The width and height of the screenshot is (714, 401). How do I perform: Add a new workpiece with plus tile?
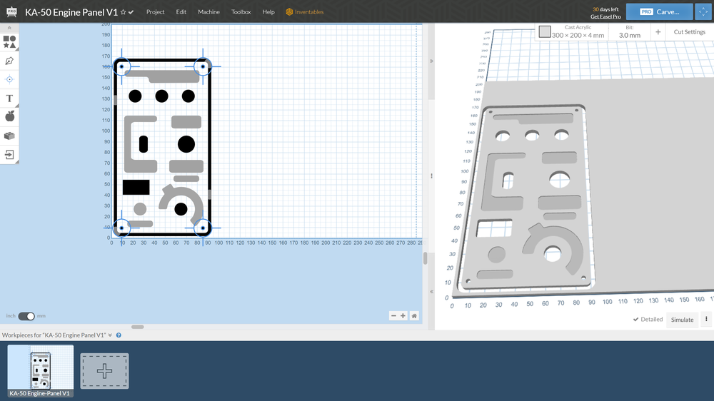[104, 371]
